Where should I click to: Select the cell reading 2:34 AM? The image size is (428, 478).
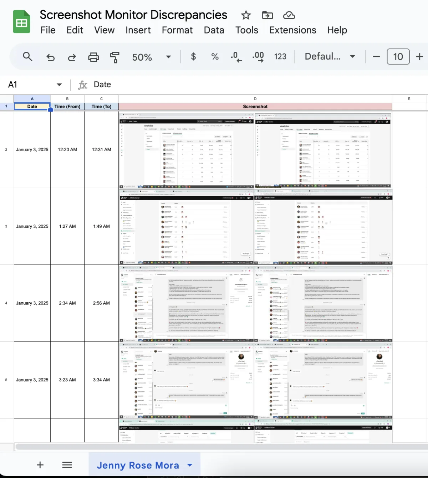click(67, 303)
